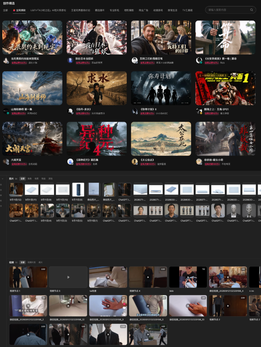The height and width of the screenshot is (347, 261).
Task: Open the 异种纪元 4 cover thumbnail
Action: [x=97, y=139]
